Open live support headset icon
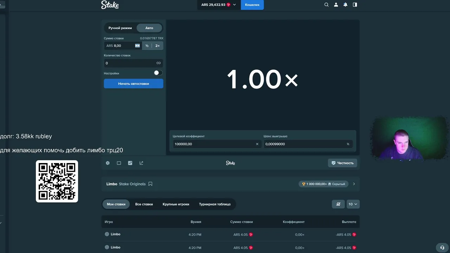The width and height of the screenshot is (450, 253). (x=442, y=247)
